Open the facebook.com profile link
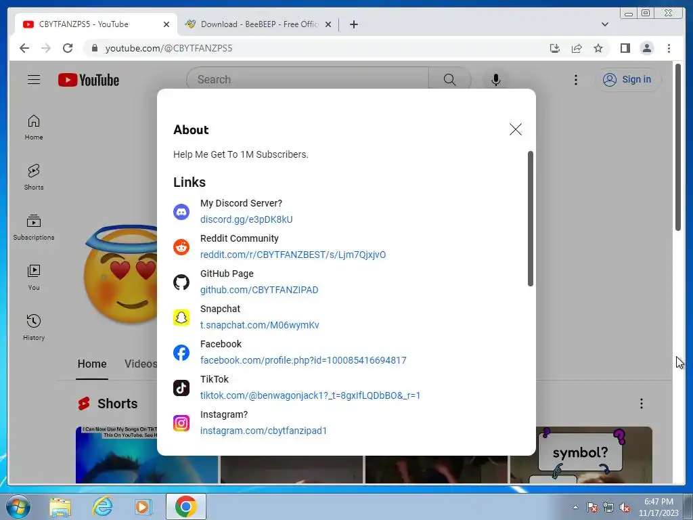Screen dimensions: 693x520 coord(303,360)
